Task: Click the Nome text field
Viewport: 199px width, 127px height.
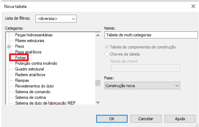Action: coord(151,35)
